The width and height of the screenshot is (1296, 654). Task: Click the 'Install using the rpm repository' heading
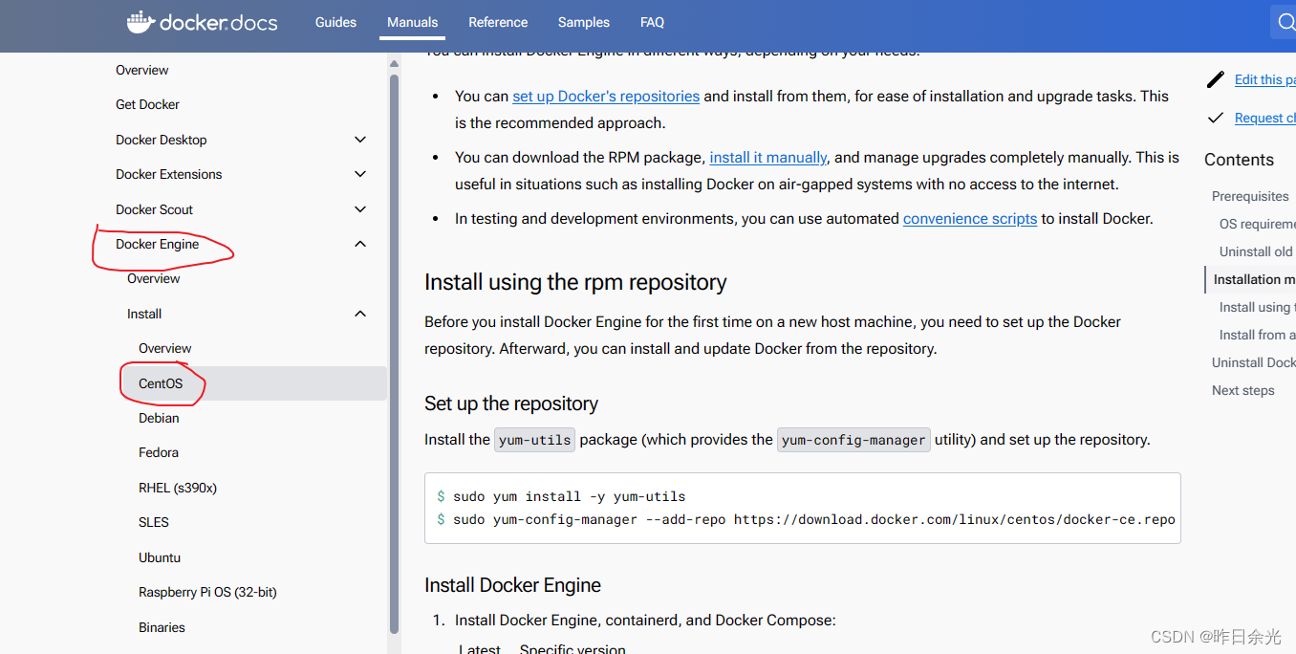point(575,282)
